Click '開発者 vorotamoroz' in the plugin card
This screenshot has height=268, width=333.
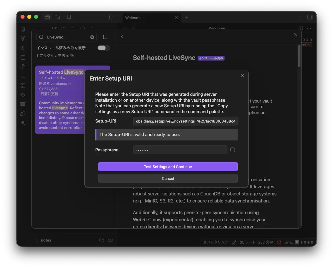click(x=55, y=84)
